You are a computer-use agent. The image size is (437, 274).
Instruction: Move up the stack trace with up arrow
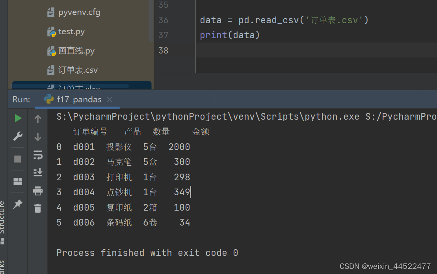[38, 119]
